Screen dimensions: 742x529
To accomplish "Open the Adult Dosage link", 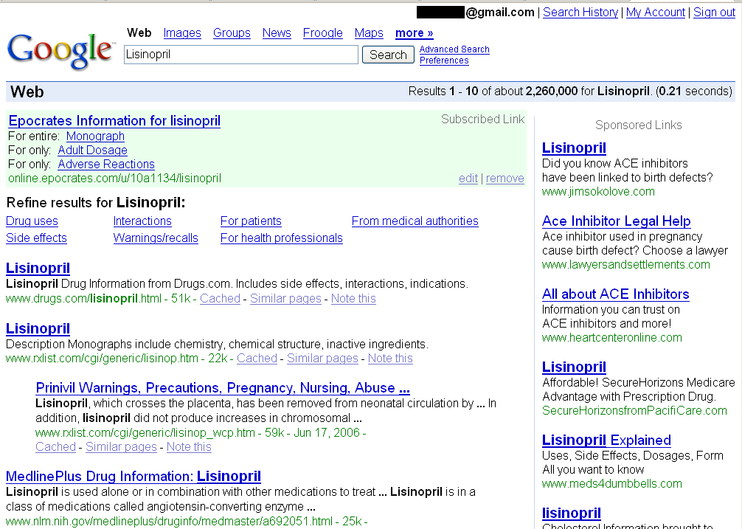I will 92,151.
